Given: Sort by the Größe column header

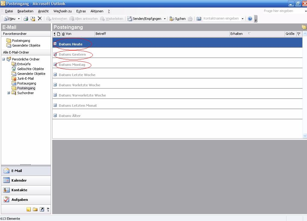Looking at the screenshot, I should coord(290,34).
